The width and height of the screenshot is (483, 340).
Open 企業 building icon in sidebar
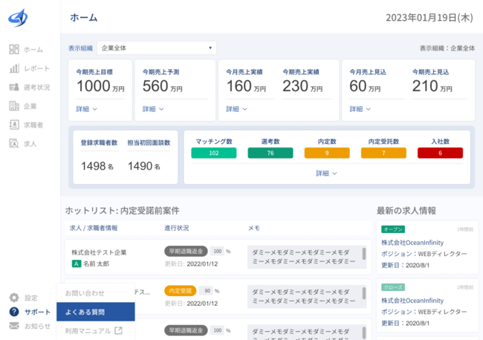[x=14, y=106]
